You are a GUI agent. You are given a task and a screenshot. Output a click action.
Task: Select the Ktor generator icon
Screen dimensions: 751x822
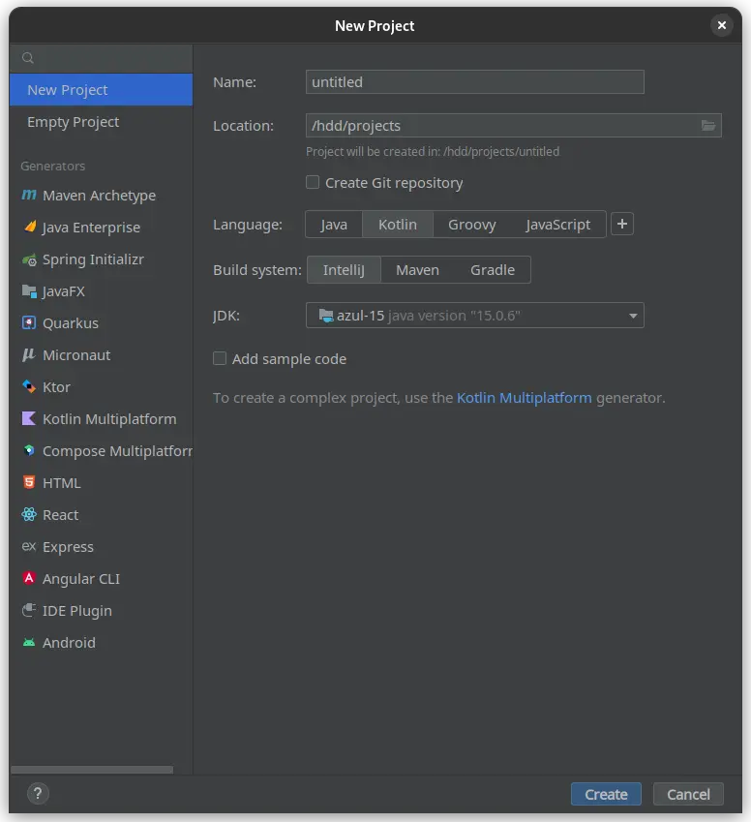29,387
